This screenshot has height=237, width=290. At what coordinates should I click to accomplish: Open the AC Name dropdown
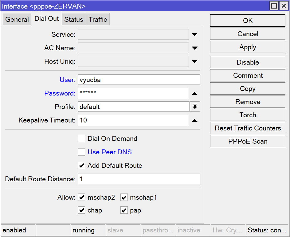pyautogui.click(x=195, y=48)
